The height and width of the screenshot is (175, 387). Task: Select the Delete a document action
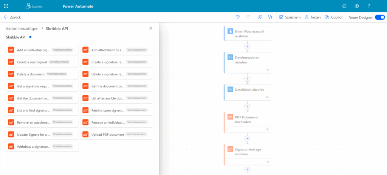pos(42,74)
